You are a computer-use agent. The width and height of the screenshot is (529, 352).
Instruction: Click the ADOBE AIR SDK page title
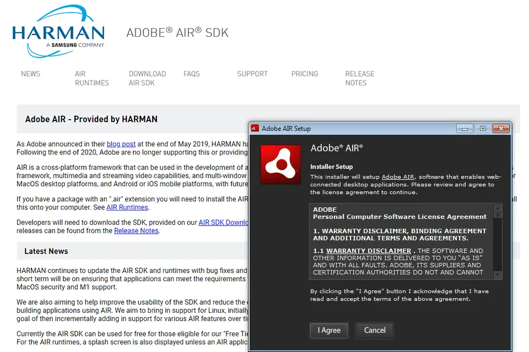[x=177, y=32]
